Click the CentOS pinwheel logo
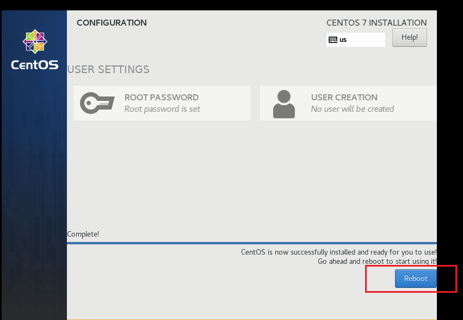 35,41
